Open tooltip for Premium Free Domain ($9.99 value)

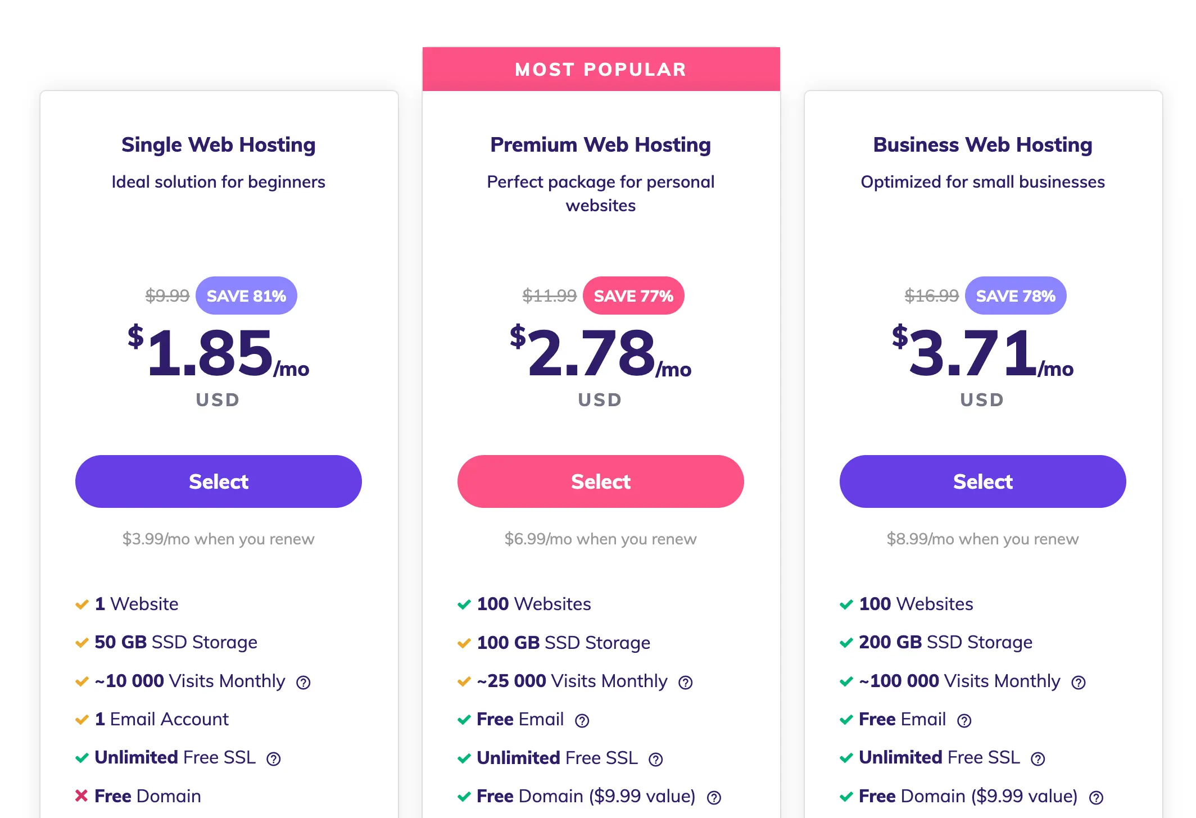(714, 798)
